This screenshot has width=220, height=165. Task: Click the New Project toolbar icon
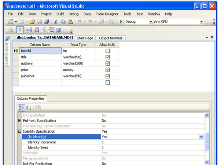pyautogui.click(x=11, y=22)
